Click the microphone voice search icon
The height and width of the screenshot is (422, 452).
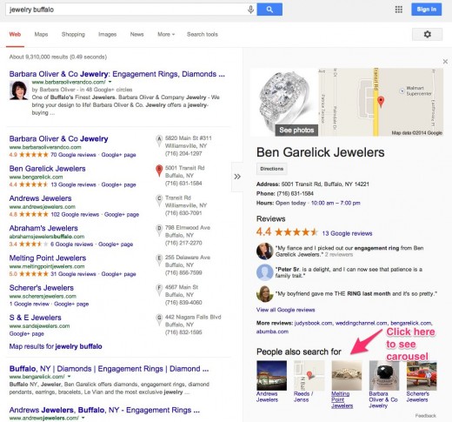(x=251, y=10)
